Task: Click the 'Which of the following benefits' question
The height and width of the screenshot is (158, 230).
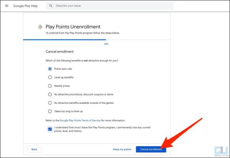Action: [x=82, y=61]
